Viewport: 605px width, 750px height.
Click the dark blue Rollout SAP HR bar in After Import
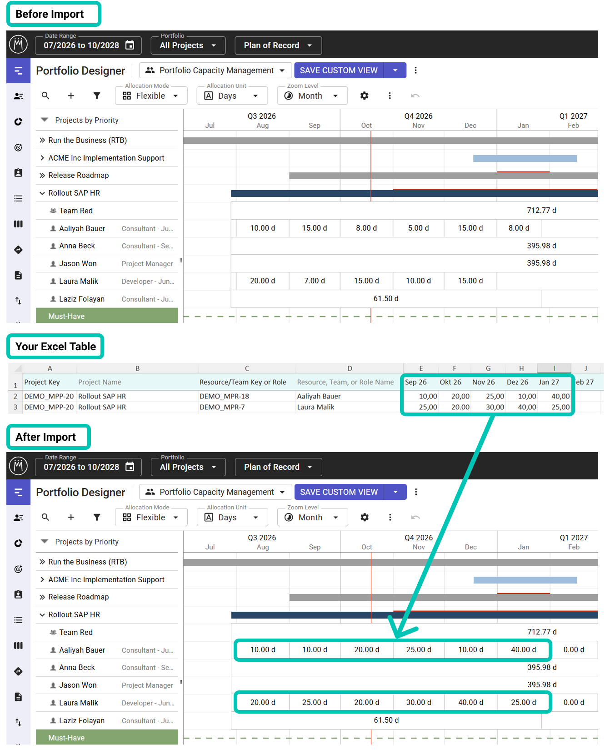pos(415,615)
